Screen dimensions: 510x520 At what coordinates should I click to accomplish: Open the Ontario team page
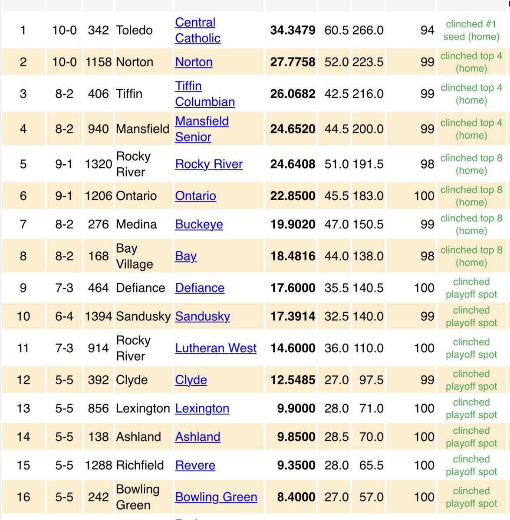click(x=195, y=196)
